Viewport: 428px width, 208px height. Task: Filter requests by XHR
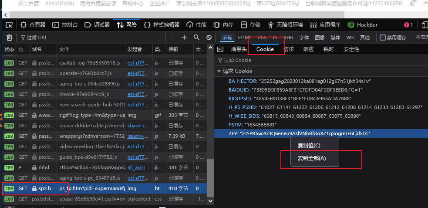[x=288, y=38]
